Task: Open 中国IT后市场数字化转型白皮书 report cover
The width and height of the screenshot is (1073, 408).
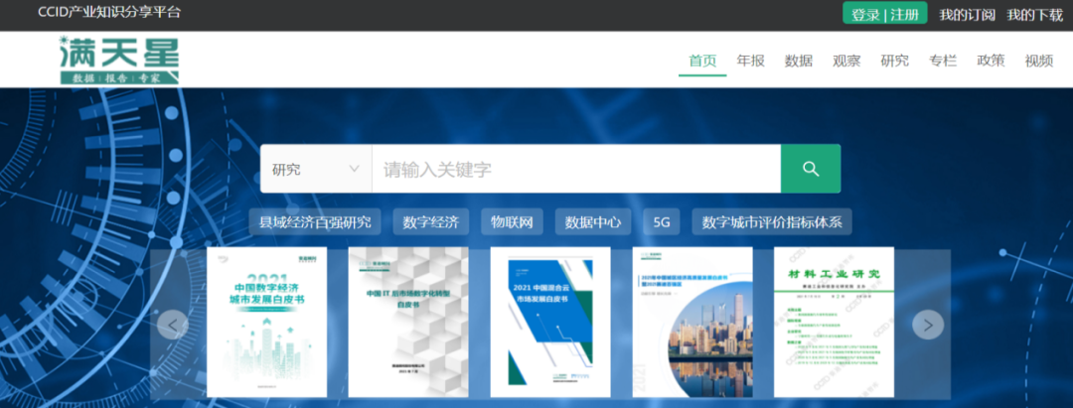Action: tap(408, 322)
